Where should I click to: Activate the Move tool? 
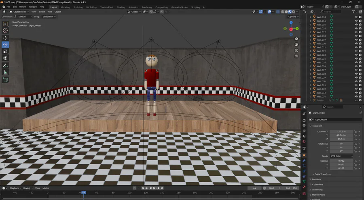pos(5,38)
